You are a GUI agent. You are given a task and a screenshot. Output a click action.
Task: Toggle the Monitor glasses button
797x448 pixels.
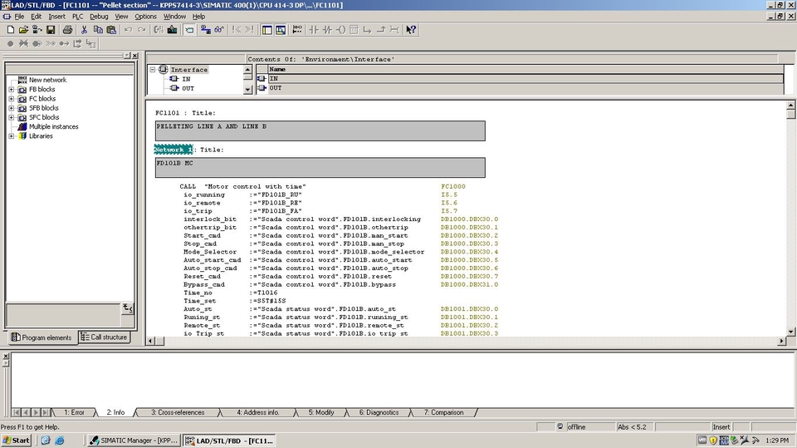tap(218, 30)
